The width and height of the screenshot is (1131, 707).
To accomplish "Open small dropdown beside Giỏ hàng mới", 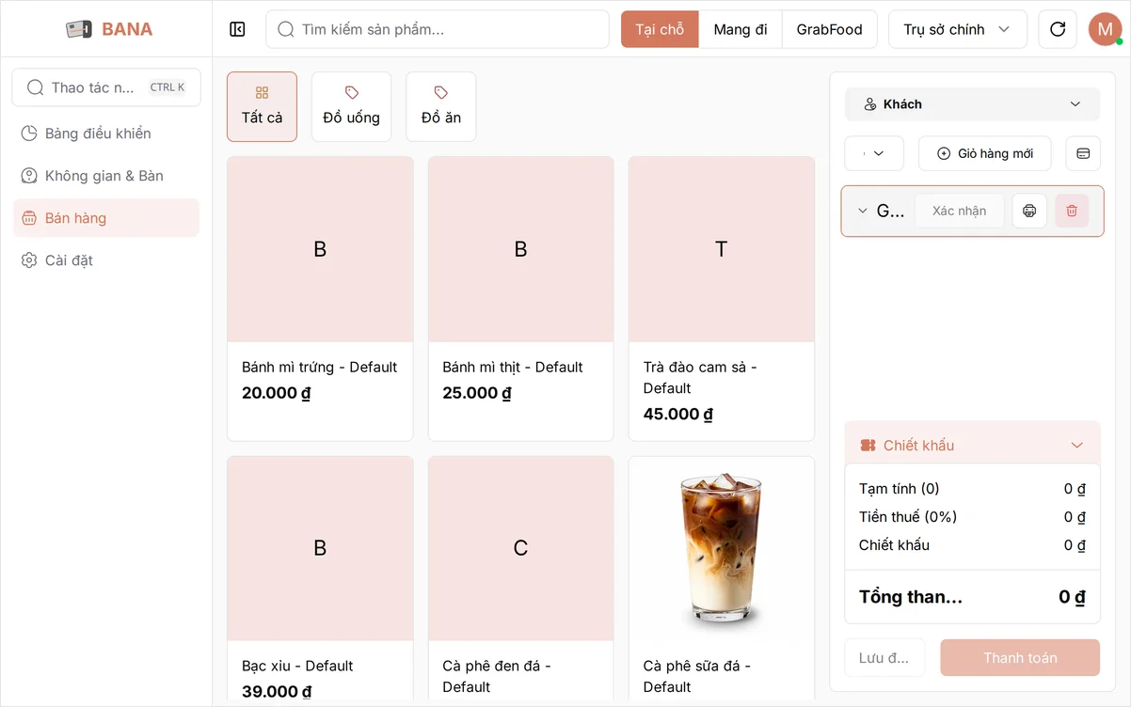I will click(x=874, y=153).
